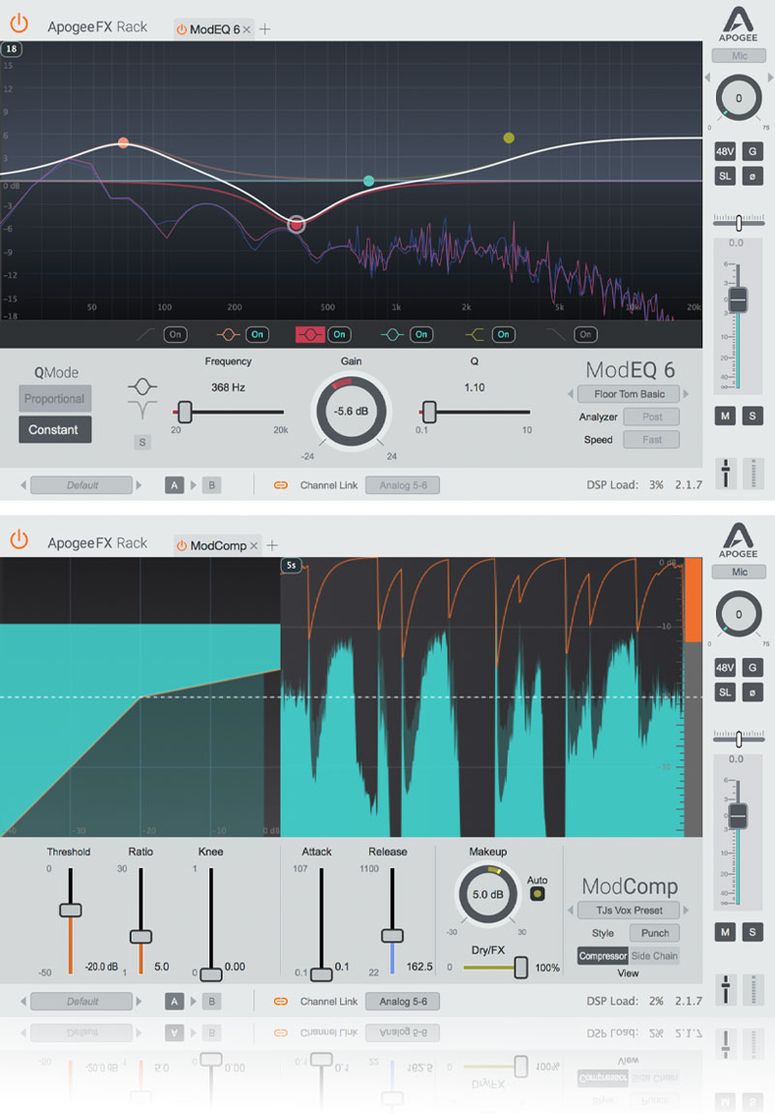Click the Channel Link chain icon in ModEQ
This screenshot has width=775, height=1114.
pyautogui.click(x=282, y=485)
